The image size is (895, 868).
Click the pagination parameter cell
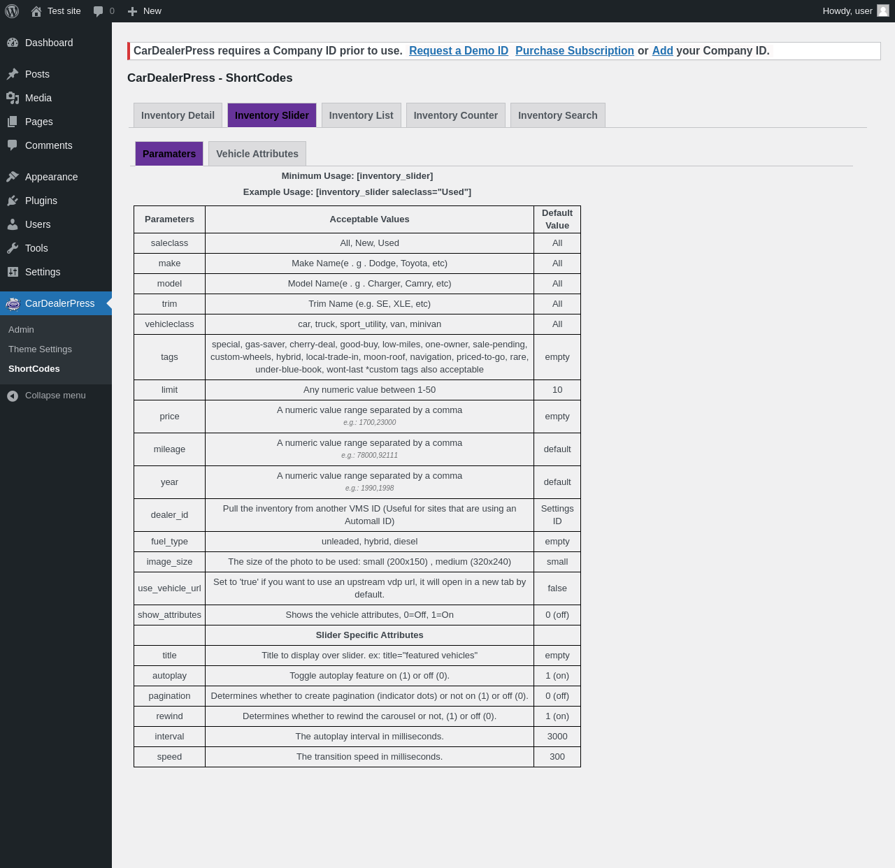click(169, 696)
